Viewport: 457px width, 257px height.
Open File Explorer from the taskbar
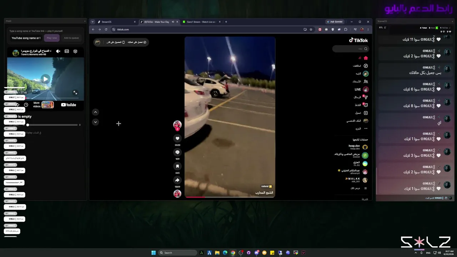pyautogui.click(x=217, y=253)
